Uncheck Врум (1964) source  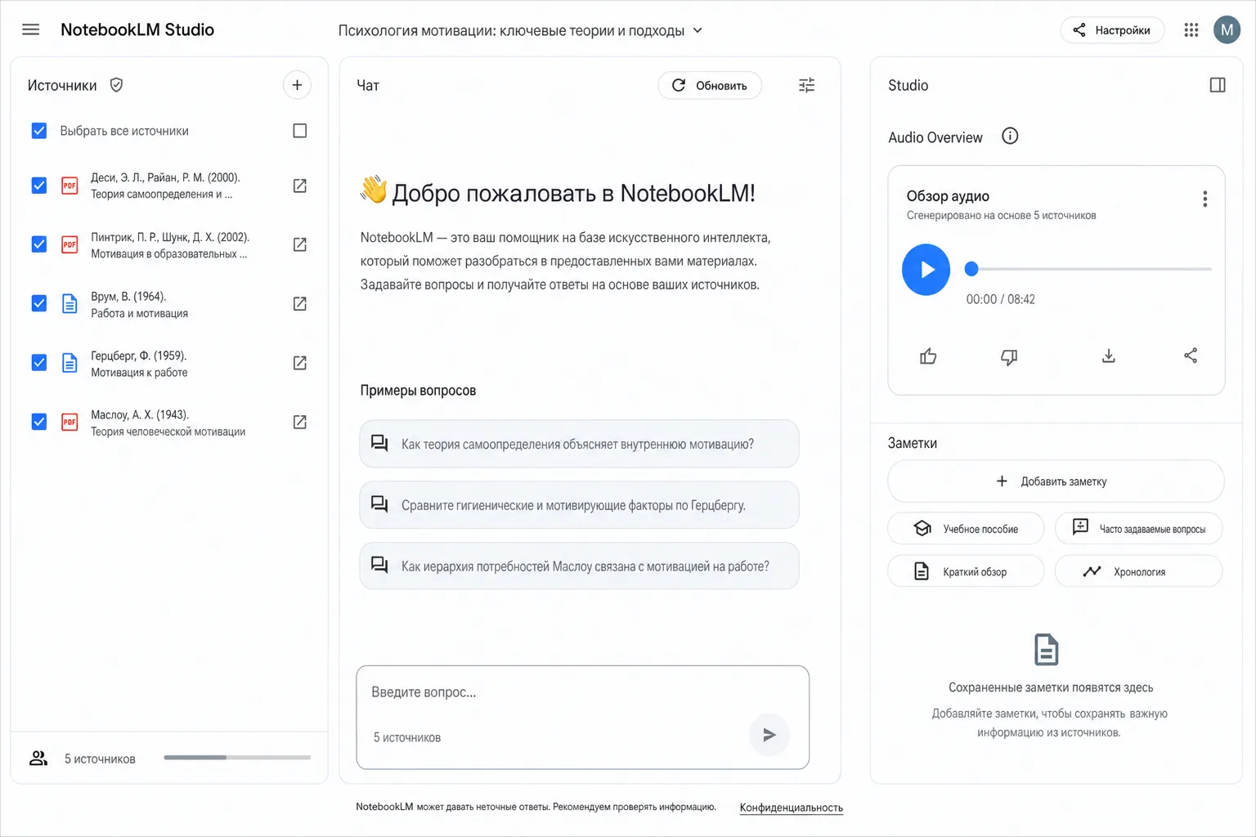[x=38, y=303]
